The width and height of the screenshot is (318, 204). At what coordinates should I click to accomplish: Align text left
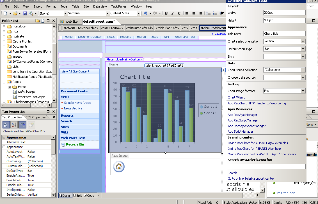(187, 13)
